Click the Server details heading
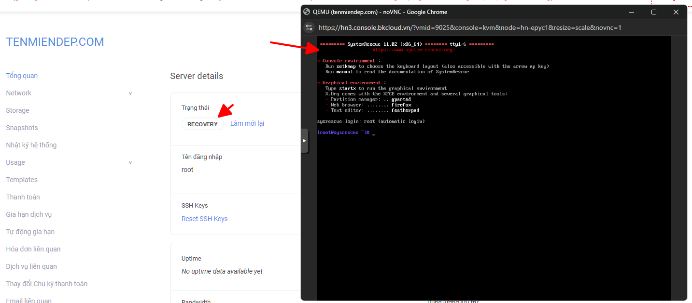Image resolution: width=692 pixels, height=303 pixels. (x=197, y=76)
